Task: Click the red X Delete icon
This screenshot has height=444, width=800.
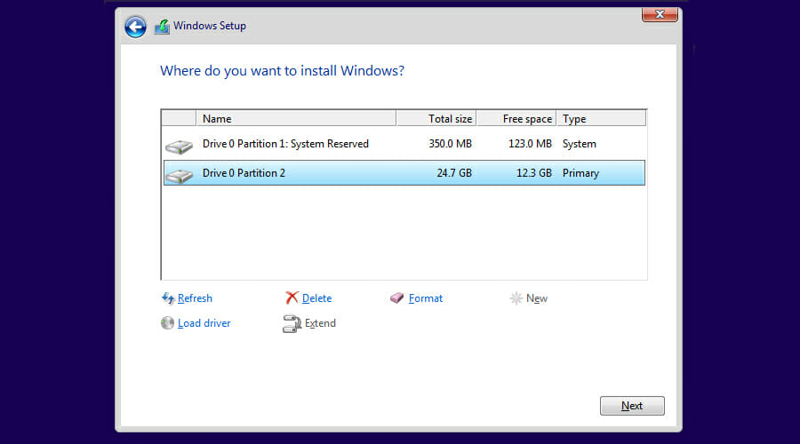Action: (292, 297)
